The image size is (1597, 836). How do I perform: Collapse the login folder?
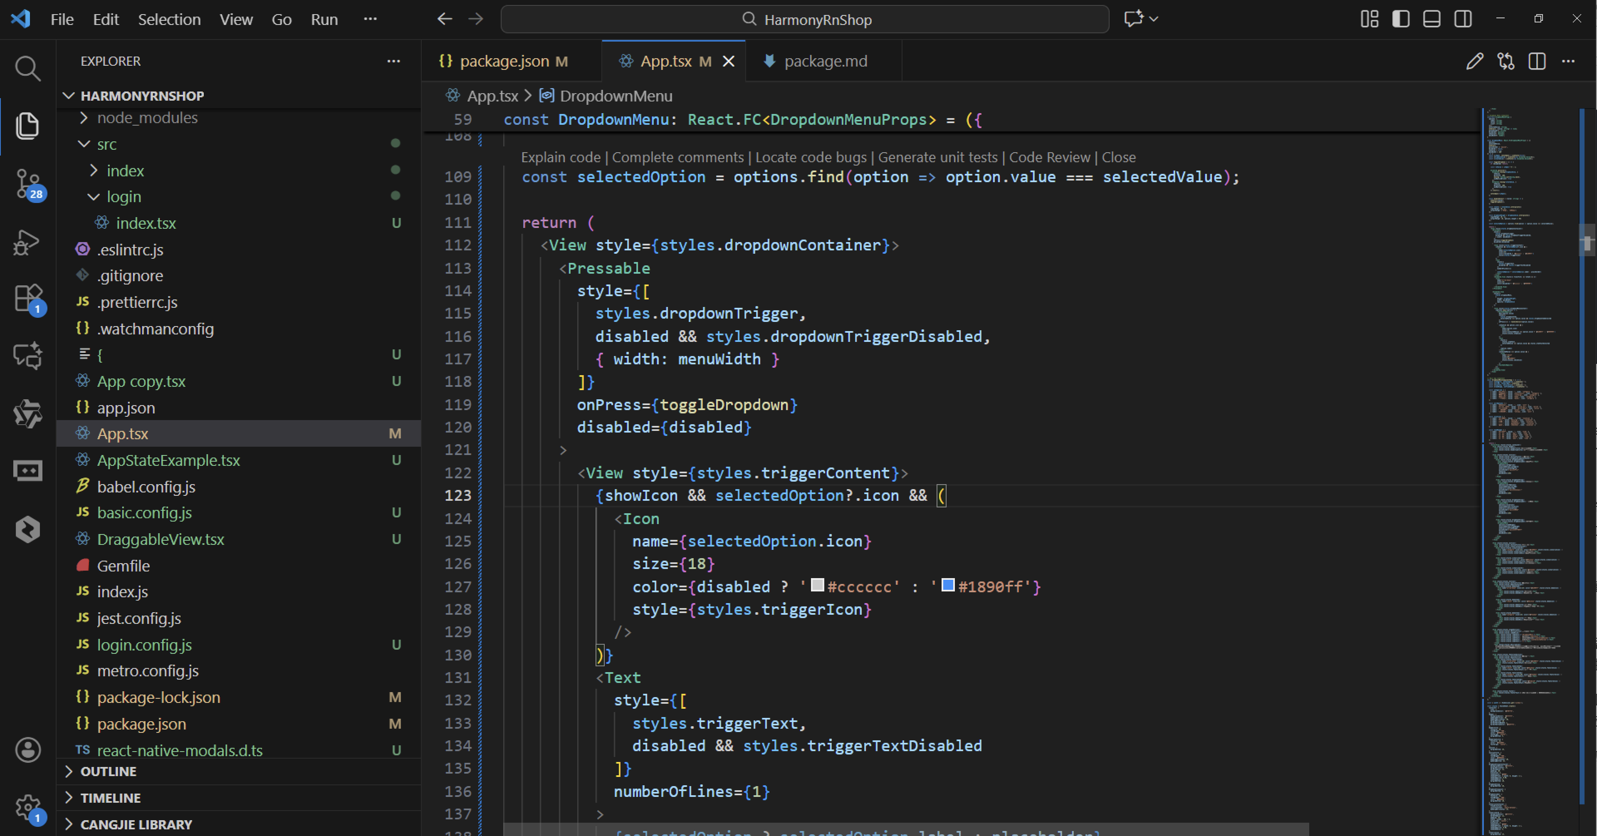click(x=124, y=197)
